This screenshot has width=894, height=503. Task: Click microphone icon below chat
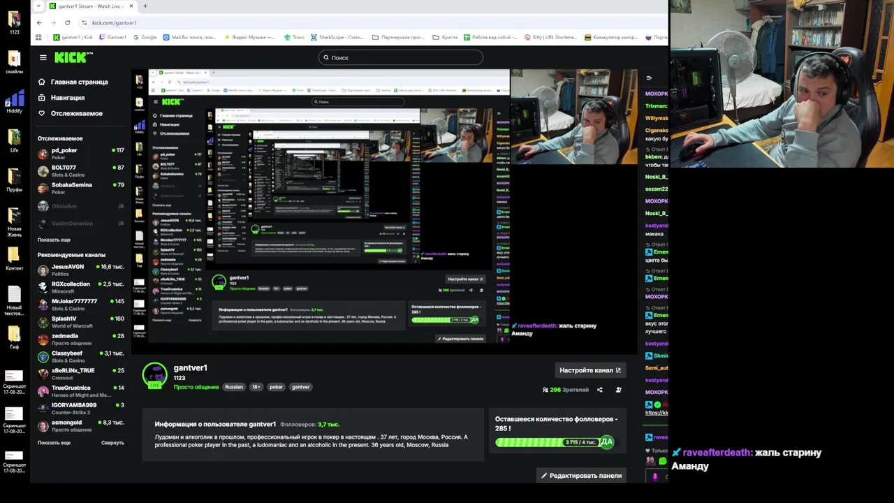click(x=654, y=476)
